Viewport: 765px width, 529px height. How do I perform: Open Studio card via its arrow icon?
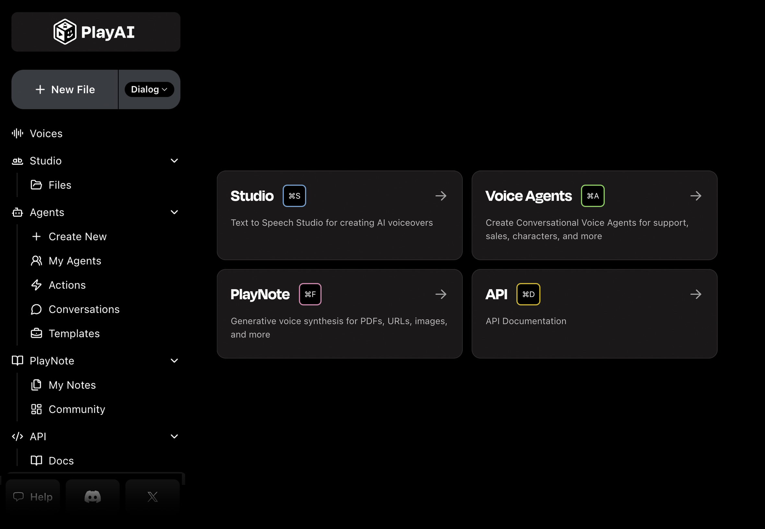tap(441, 195)
